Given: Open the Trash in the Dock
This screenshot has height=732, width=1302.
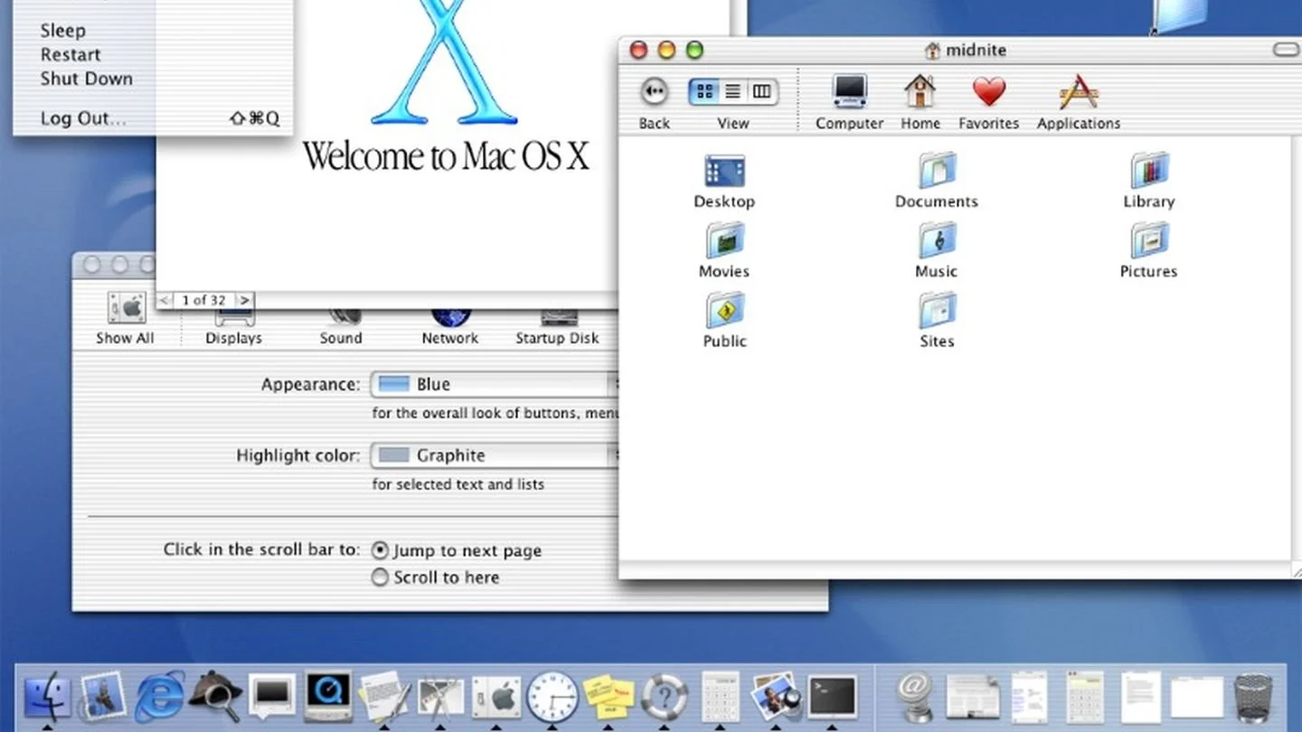Looking at the screenshot, I should [x=1253, y=698].
